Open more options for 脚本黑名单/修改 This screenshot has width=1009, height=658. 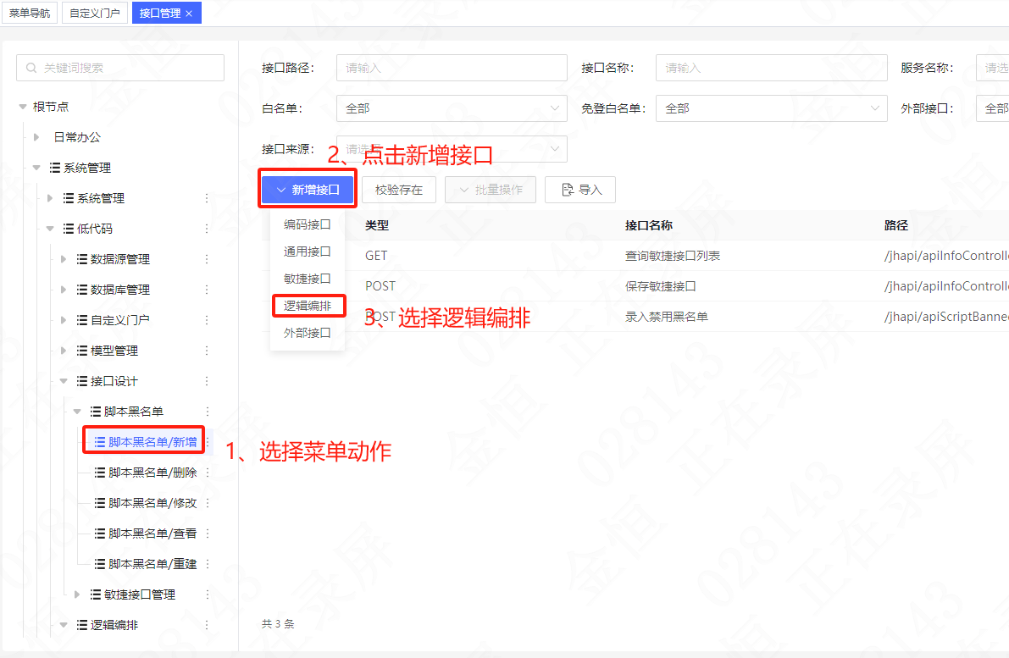[208, 503]
